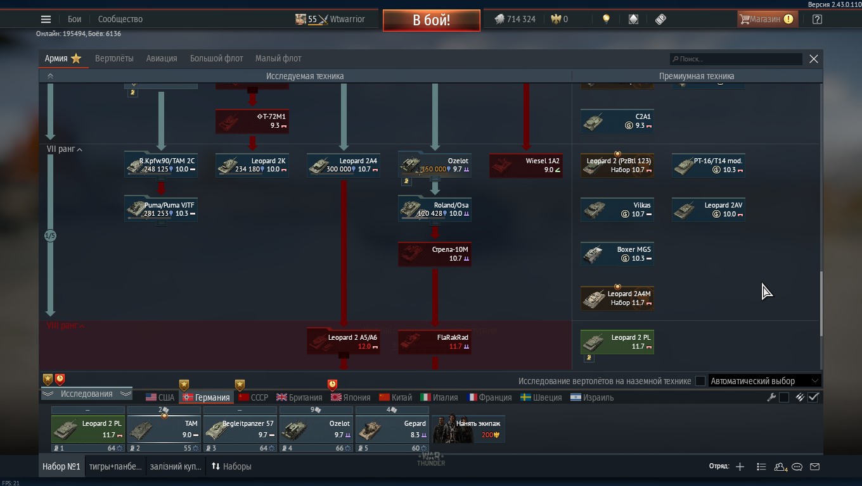The image size is (862, 486).
Task: Open the mail envelope icon
Action: click(x=815, y=466)
